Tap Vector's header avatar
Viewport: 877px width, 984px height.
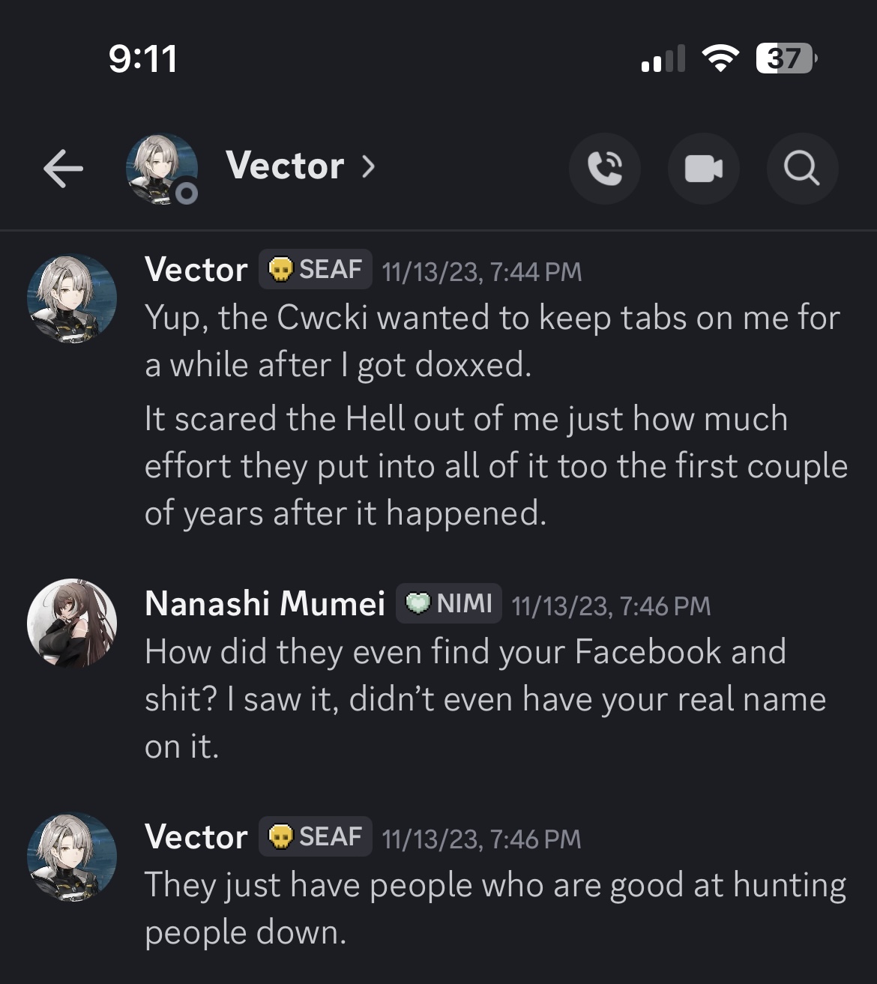tap(162, 169)
